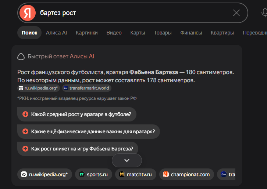The image size is (267, 189).
Task: Select the Поиск tab
Action: [x=29, y=33]
